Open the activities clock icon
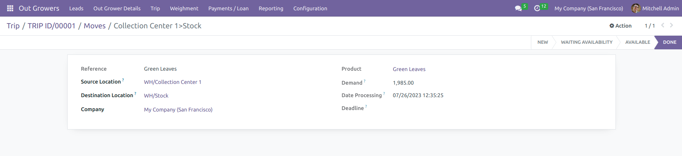 tap(537, 8)
